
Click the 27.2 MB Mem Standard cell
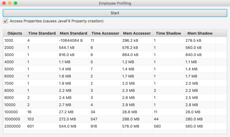coord(73,112)
